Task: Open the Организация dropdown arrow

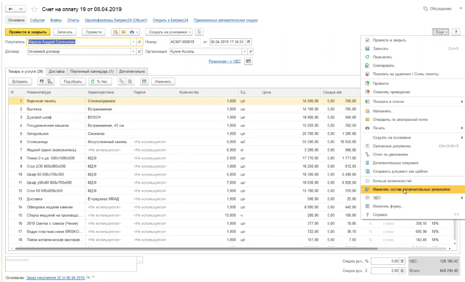Action: pos(244,52)
